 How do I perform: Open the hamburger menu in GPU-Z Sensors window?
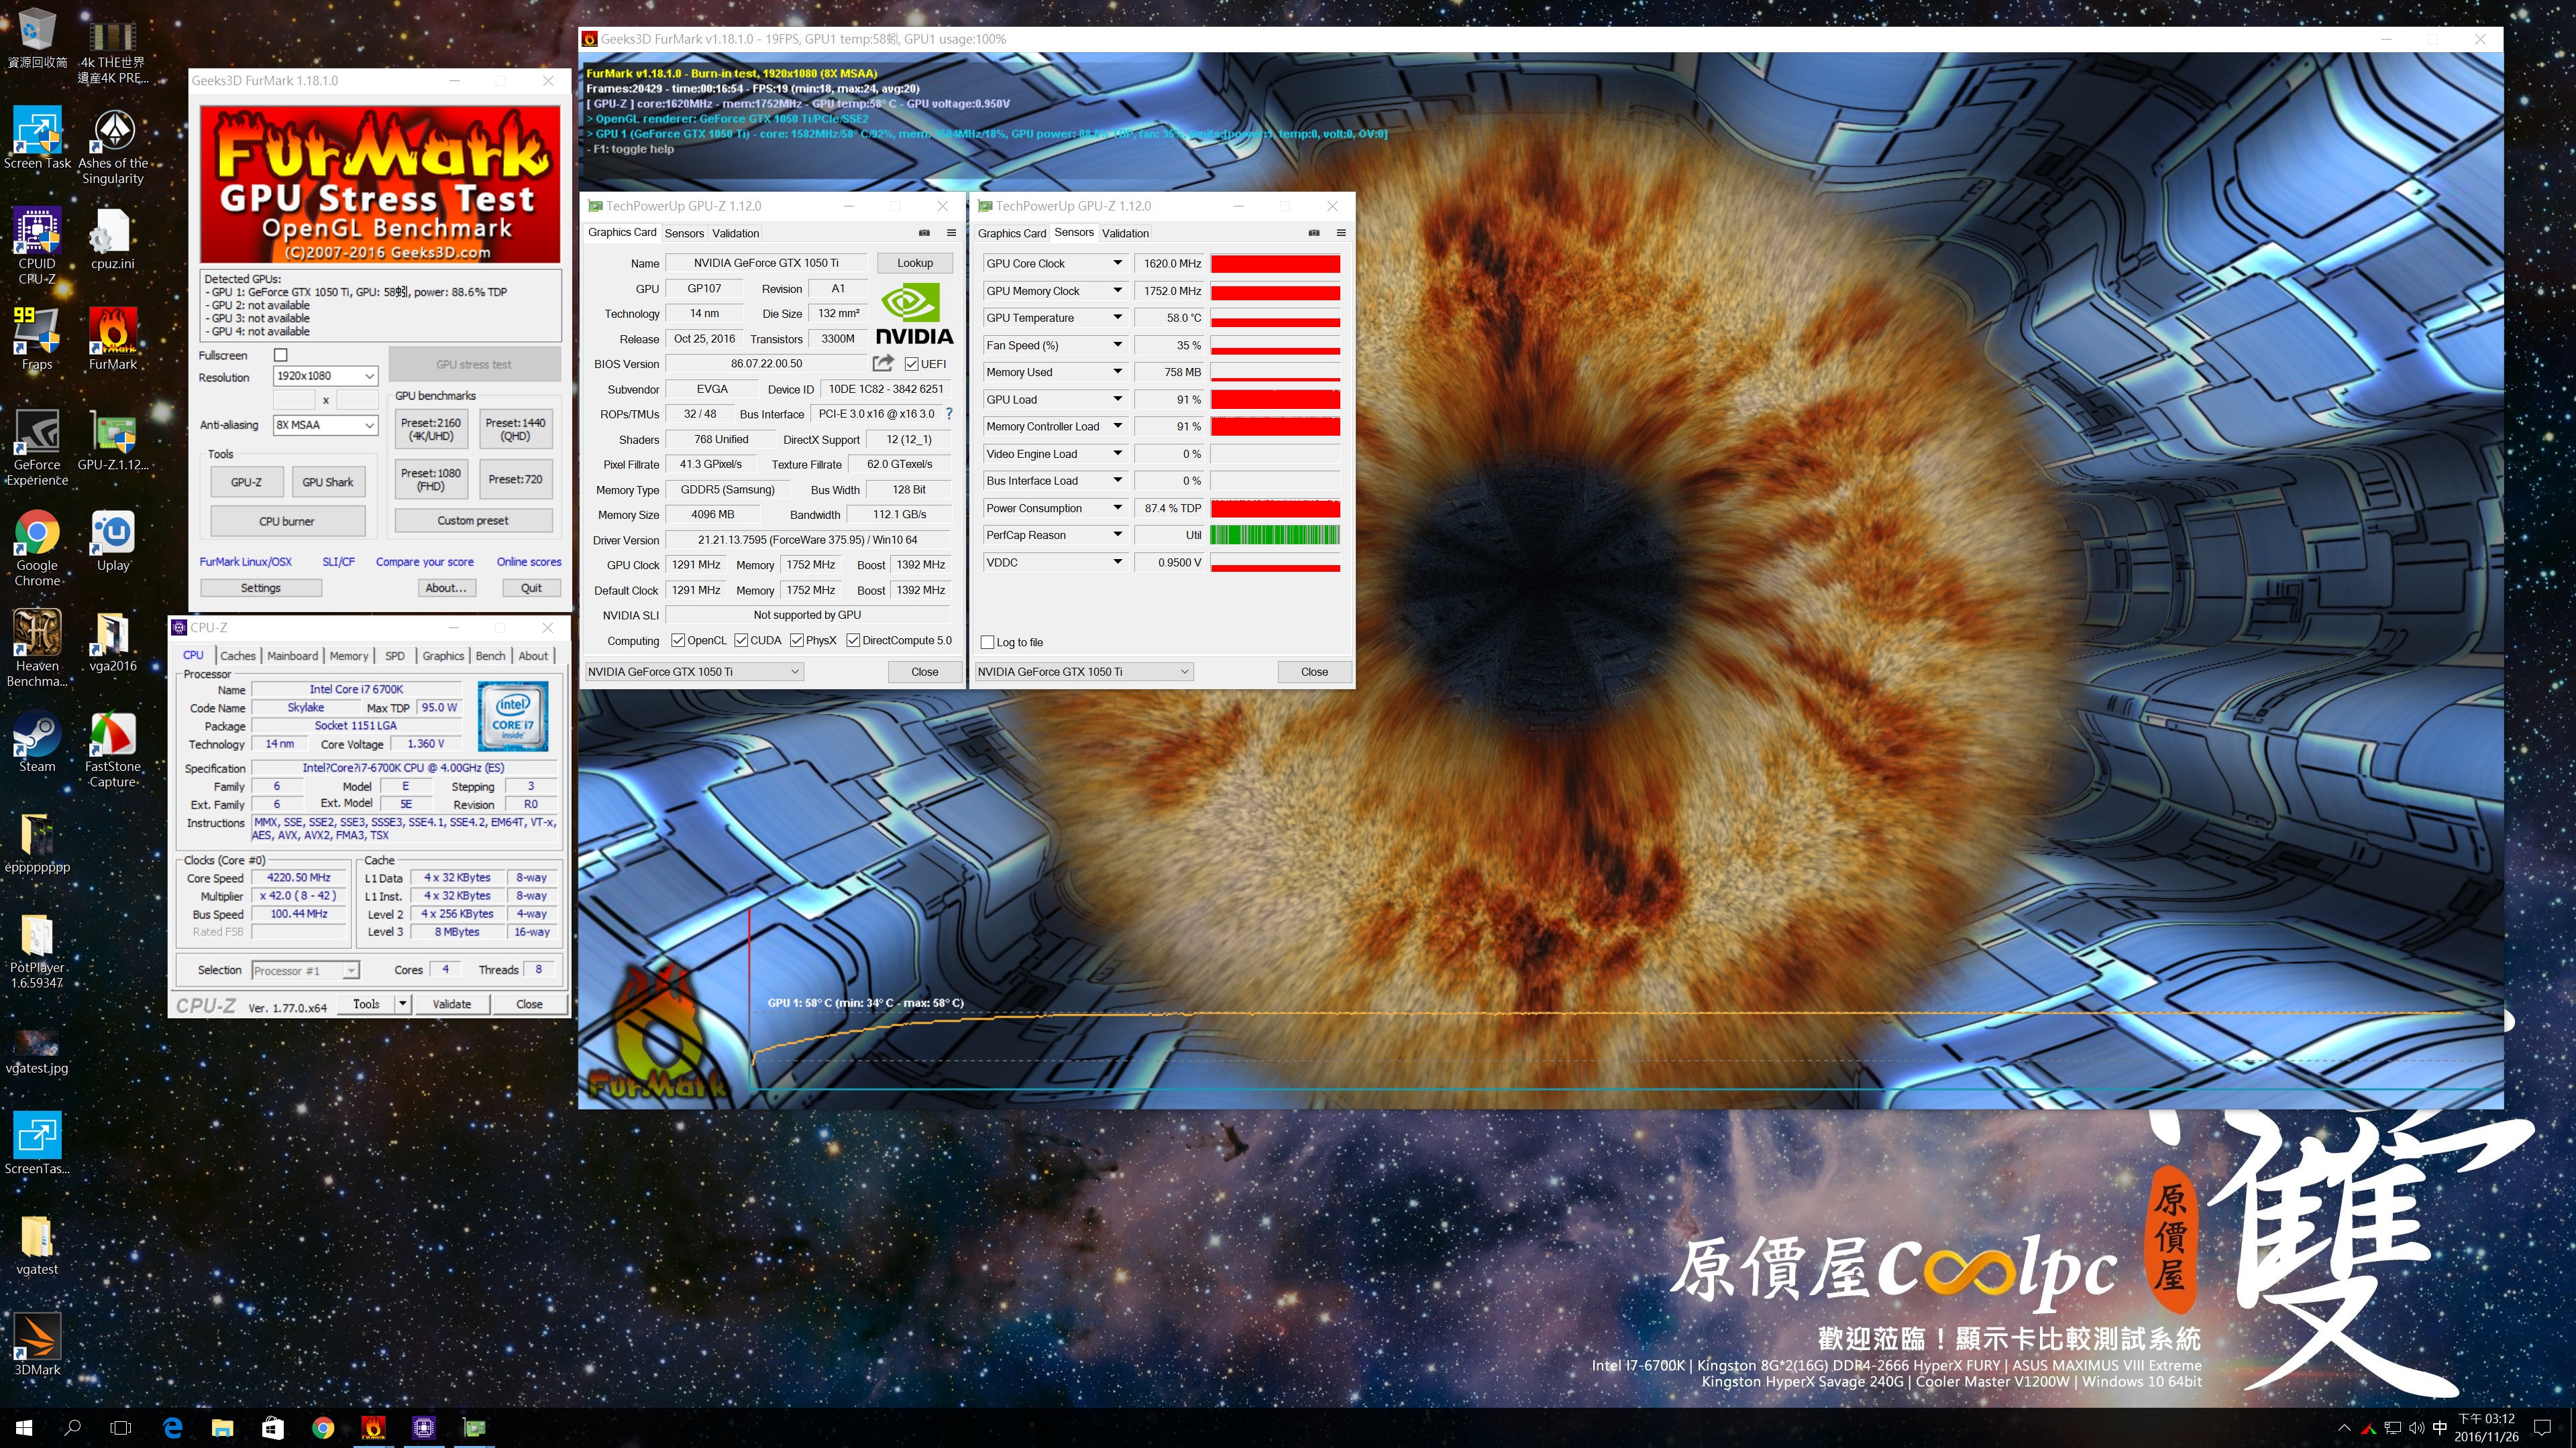click(x=1341, y=233)
